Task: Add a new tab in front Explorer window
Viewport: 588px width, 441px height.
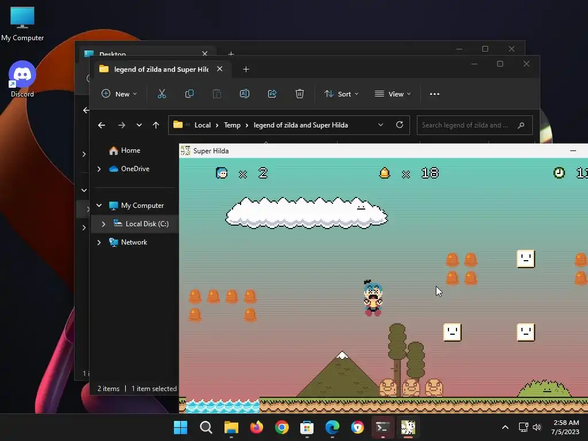Action: pos(246,69)
